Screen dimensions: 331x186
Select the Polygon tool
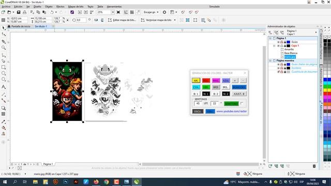(4, 80)
